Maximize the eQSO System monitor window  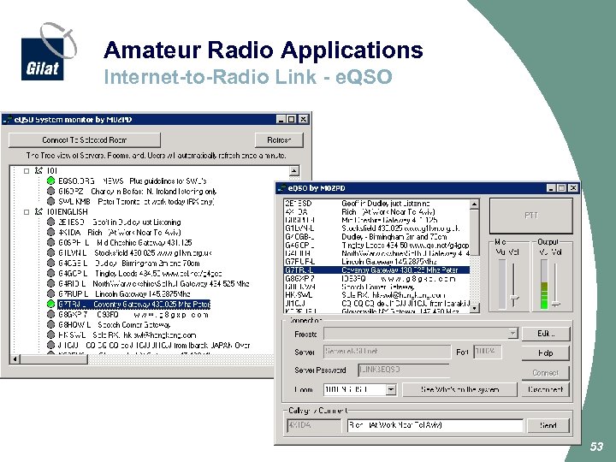pyautogui.click(x=292, y=120)
